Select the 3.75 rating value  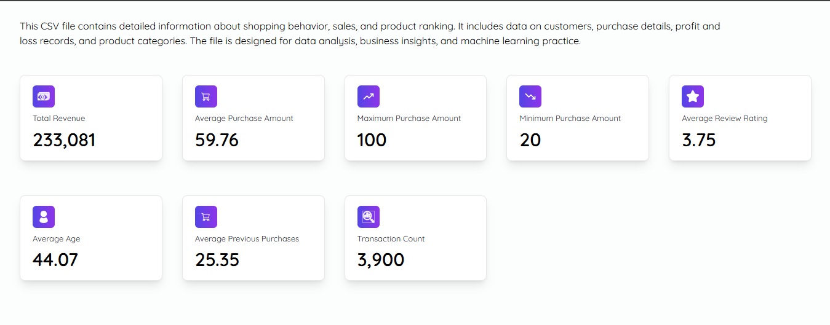pyautogui.click(x=699, y=140)
